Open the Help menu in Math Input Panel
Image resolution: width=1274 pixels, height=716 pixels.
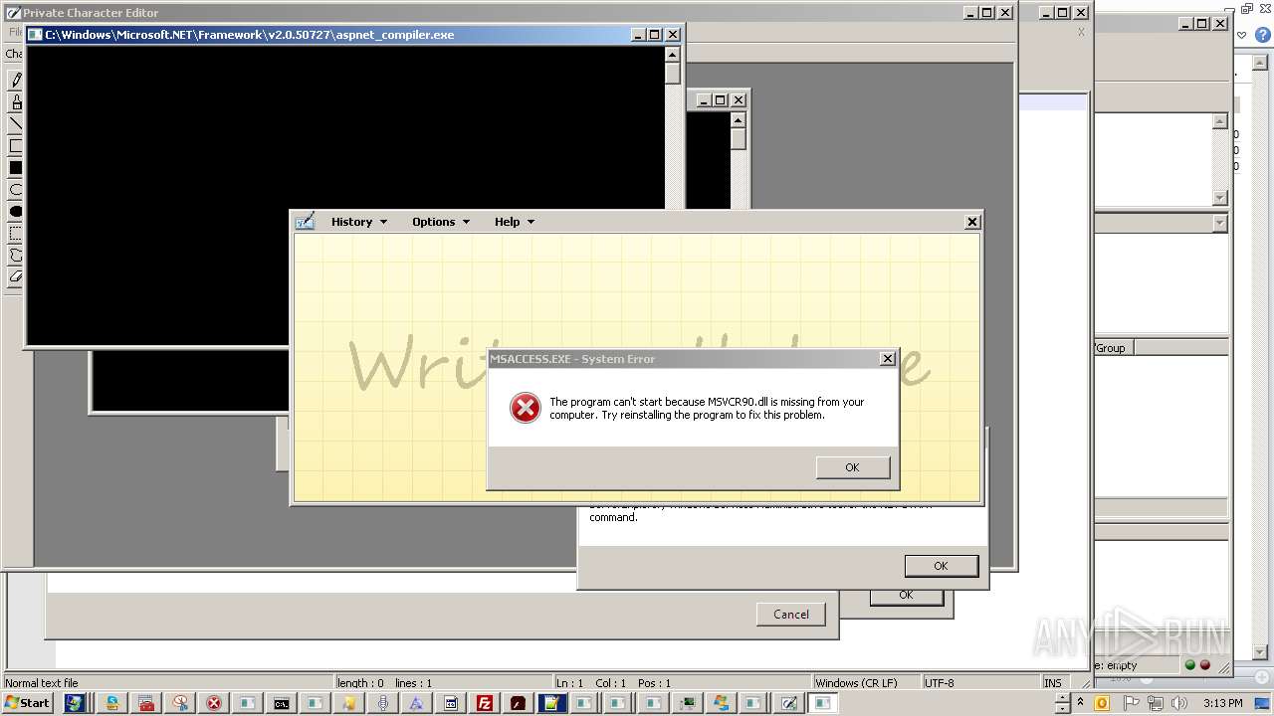click(x=515, y=222)
